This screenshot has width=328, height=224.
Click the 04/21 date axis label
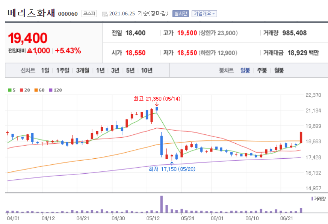point(83,218)
